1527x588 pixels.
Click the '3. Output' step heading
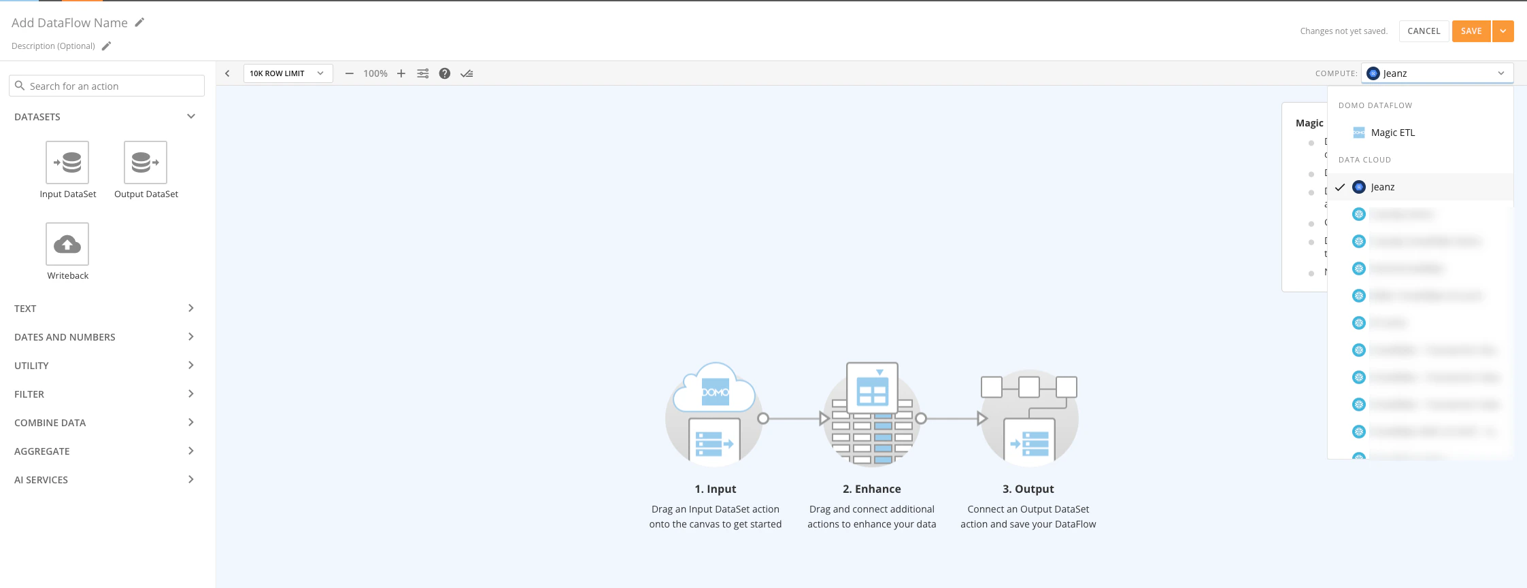point(1028,489)
